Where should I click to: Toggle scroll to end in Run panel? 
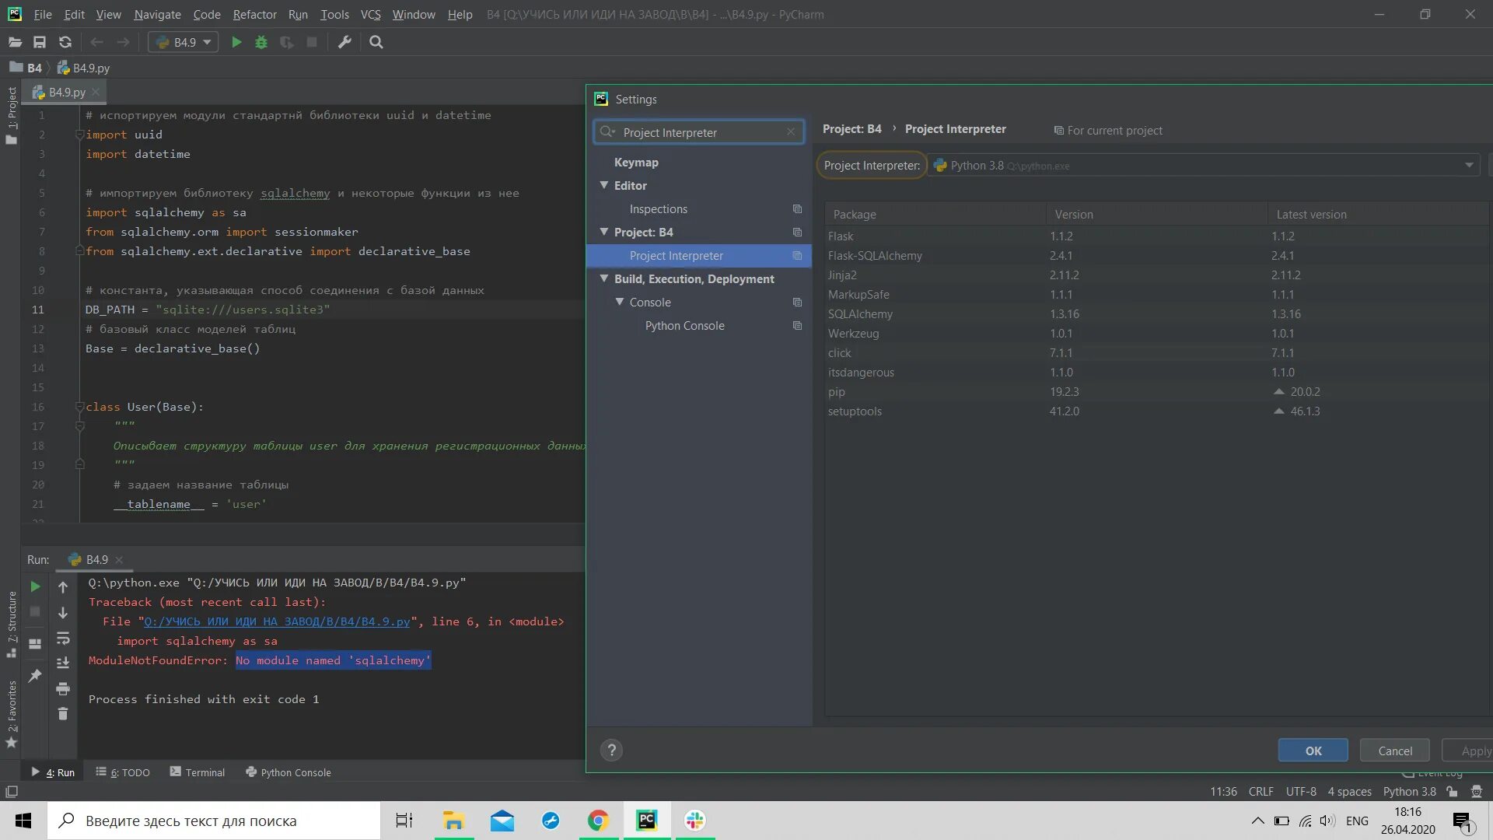(63, 663)
